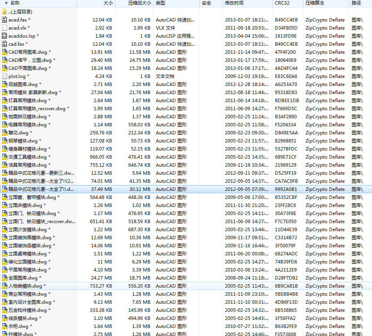Select the 74.01 MB 精品中式花格元素 file
The width and height of the screenshot is (372, 336).
[x=41, y=181]
